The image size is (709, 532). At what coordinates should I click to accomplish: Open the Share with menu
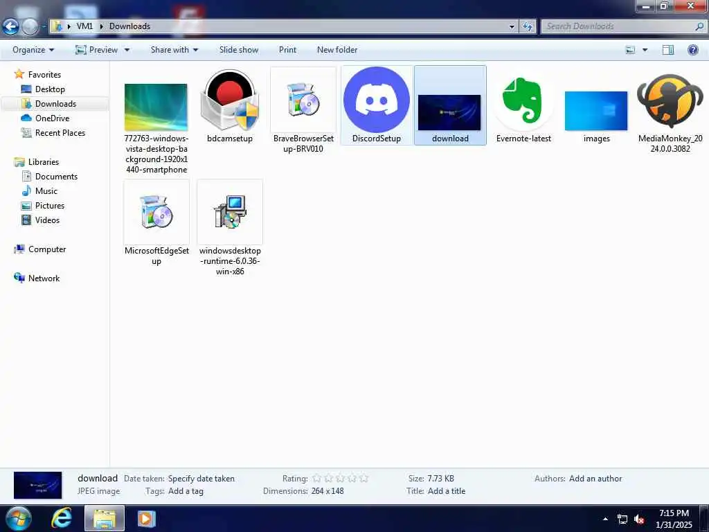tap(174, 50)
